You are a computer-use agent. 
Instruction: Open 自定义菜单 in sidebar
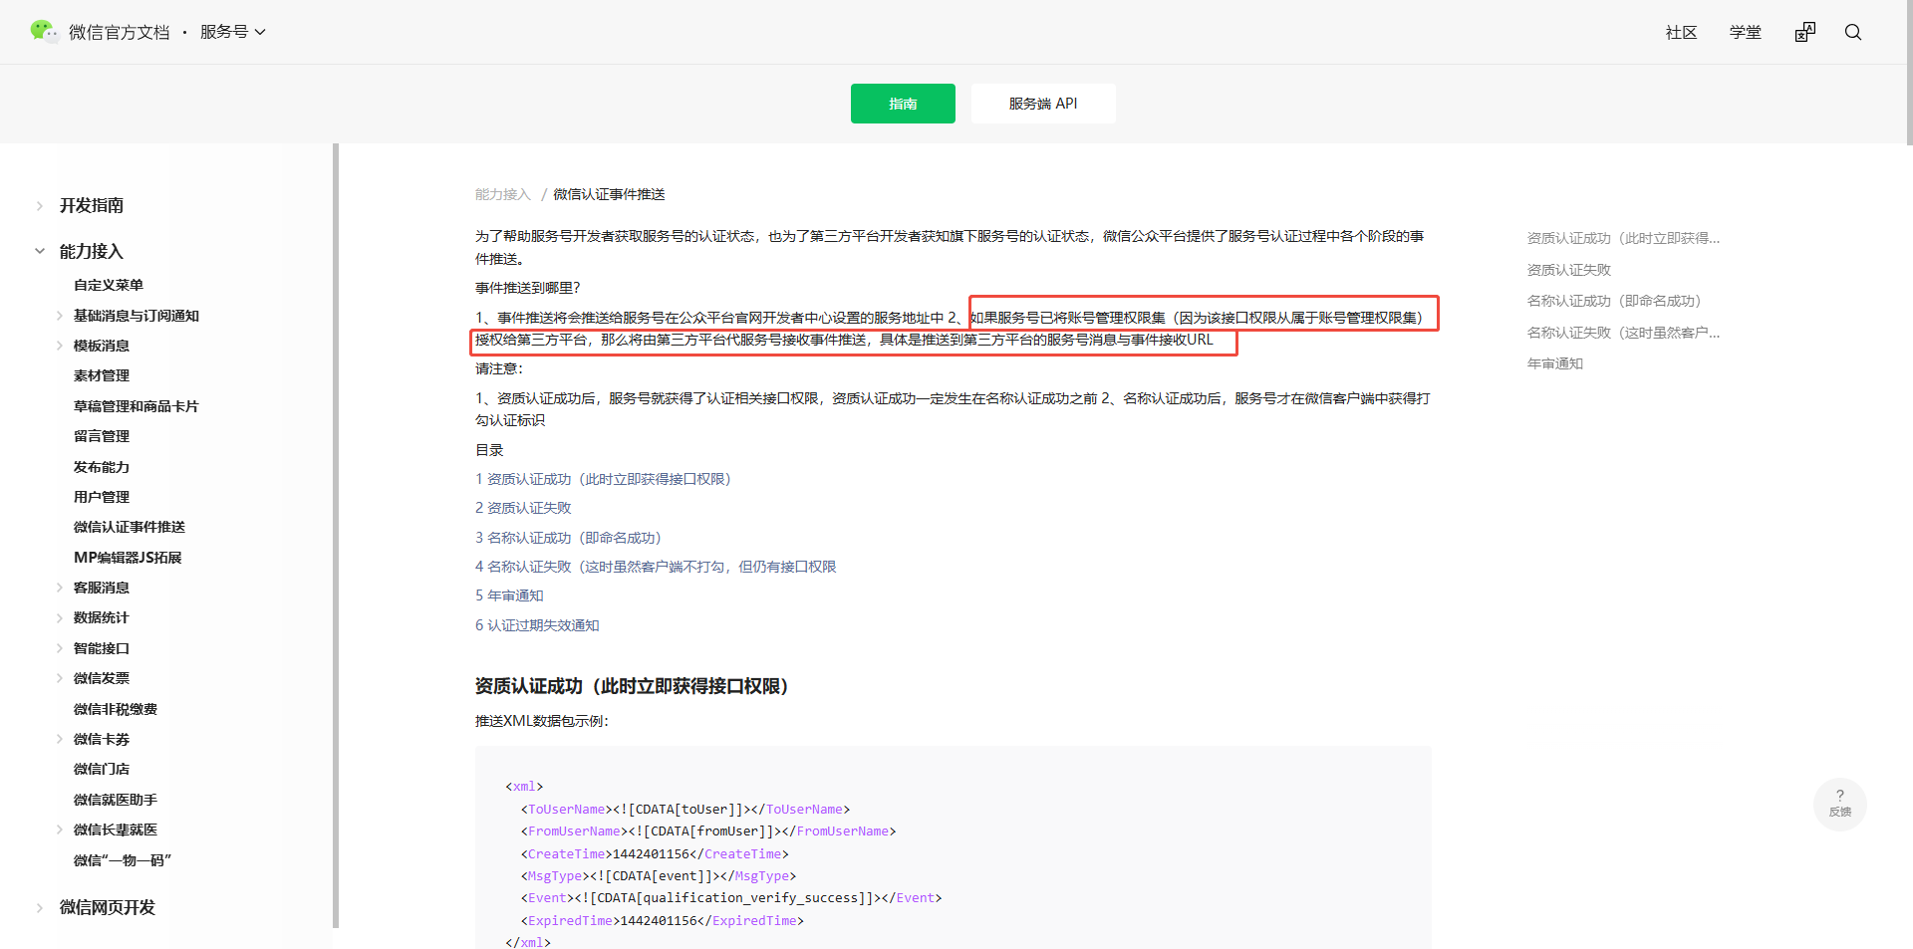109,285
